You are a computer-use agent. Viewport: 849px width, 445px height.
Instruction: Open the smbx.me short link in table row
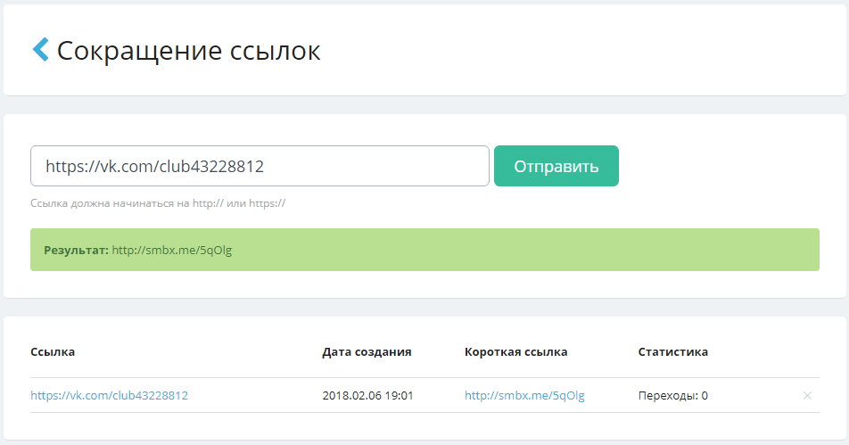click(524, 395)
